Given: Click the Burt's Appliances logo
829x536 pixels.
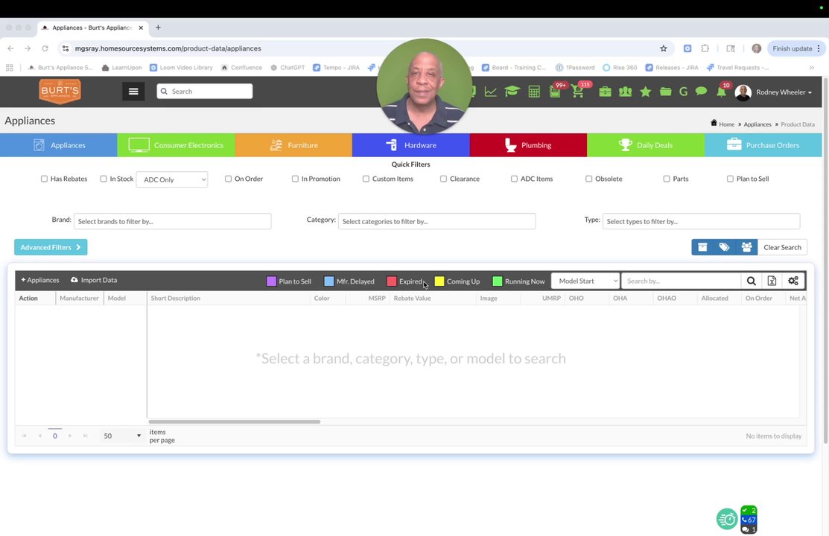Looking at the screenshot, I should click(x=60, y=92).
